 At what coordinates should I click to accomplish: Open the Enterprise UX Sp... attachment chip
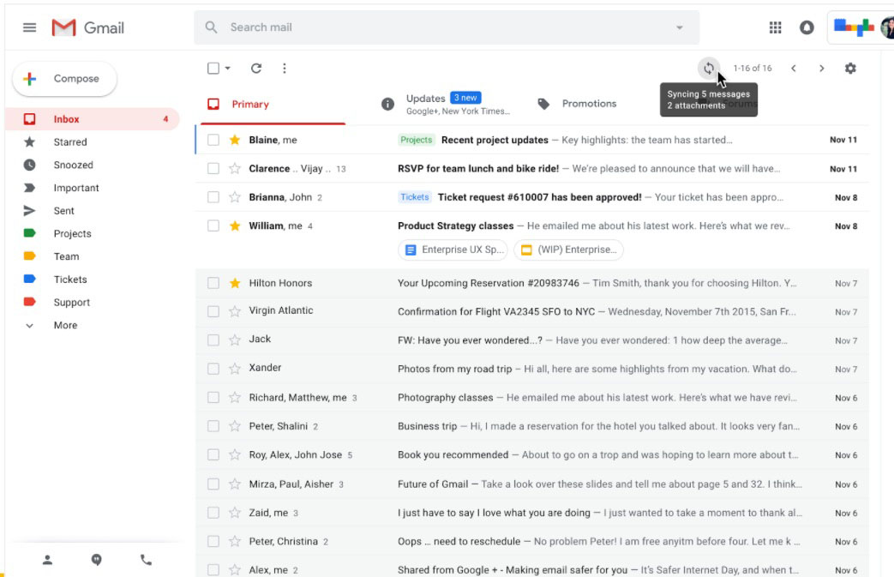pyautogui.click(x=453, y=249)
